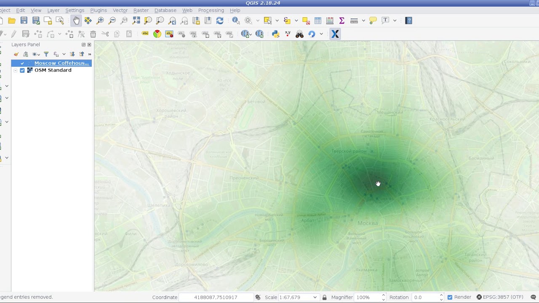The height and width of the screenshot is (303, 539).
Task: Toggle Moscow Coffeehouses layer visibility checkbox
Action: click(x=22, y=63)
